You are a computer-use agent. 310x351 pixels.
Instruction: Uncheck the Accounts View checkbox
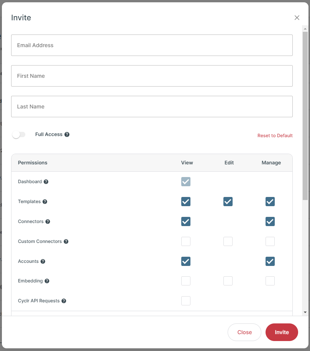tap(186, 261)
